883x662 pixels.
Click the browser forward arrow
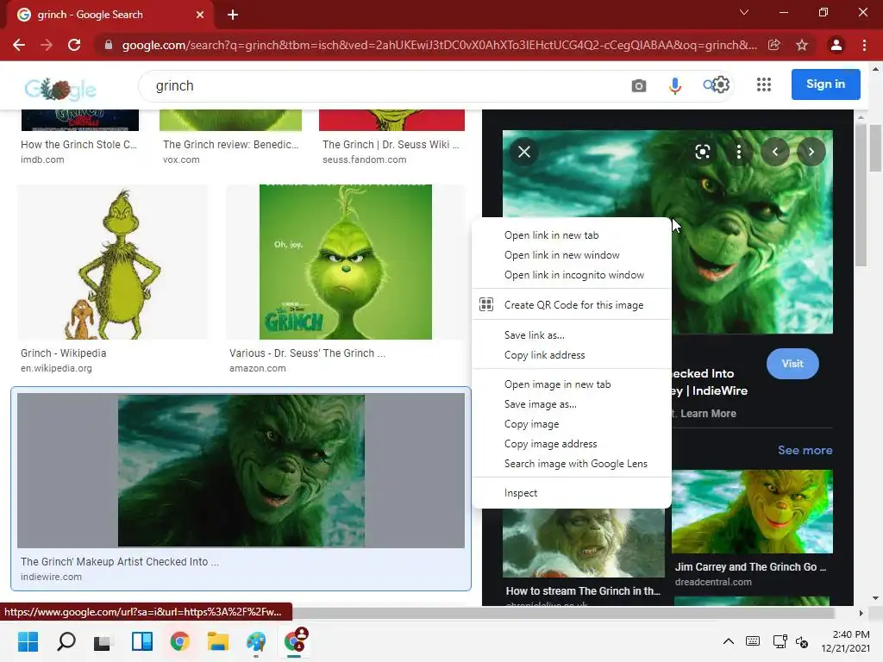pos(47,45)
